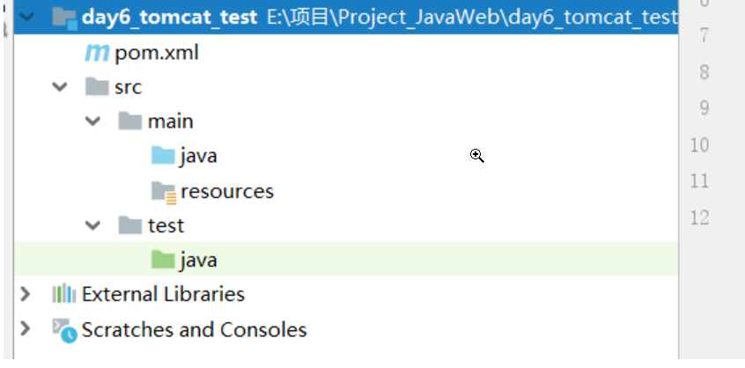Click the Maven icon beside pom.xml
The height and width of the screenshot is (368, 745).
pyautogui.click(x=97, y=53)
